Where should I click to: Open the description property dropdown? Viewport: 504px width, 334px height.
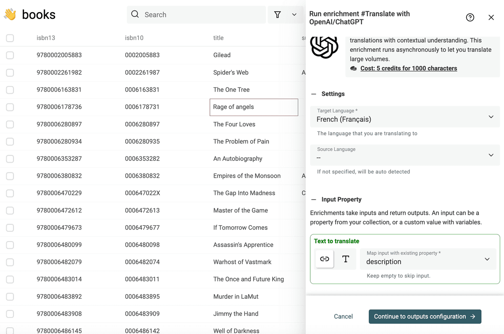pos(428,259)
